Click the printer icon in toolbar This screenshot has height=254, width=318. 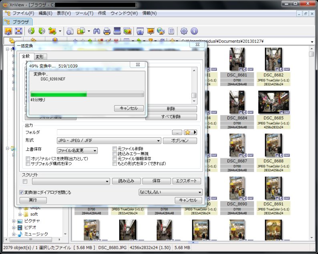click(x=107, y=31)
